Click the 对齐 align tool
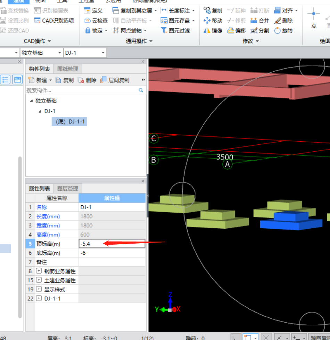This screenshot has width=330, height=340. (283, 10)
